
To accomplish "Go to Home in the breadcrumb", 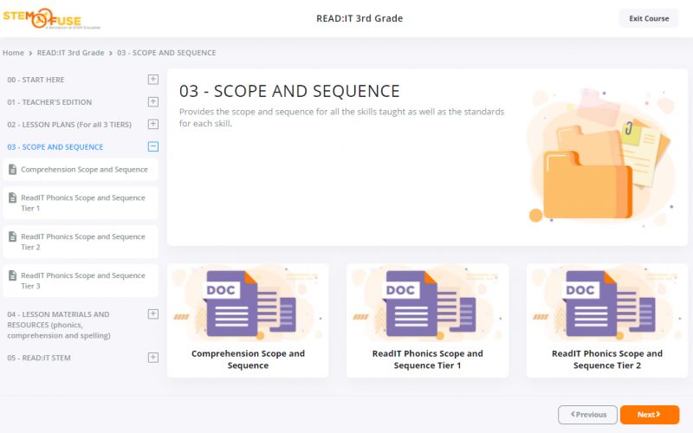I will pos(13,53).
